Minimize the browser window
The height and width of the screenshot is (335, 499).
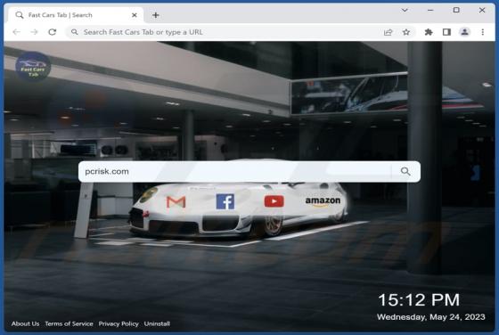pos(430,10)
